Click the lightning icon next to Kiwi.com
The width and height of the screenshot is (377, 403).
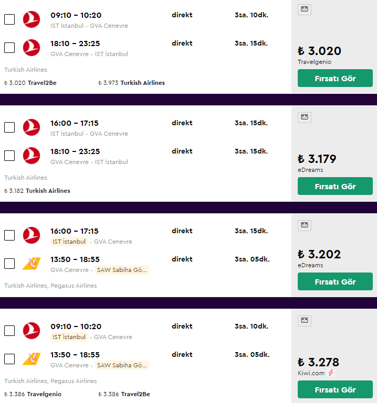(x=331, y=373)
